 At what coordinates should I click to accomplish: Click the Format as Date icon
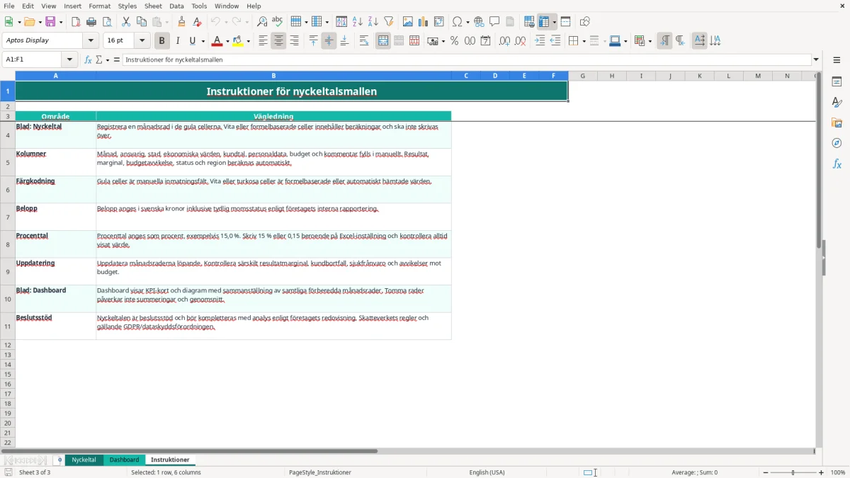click(x=485, y=41)
